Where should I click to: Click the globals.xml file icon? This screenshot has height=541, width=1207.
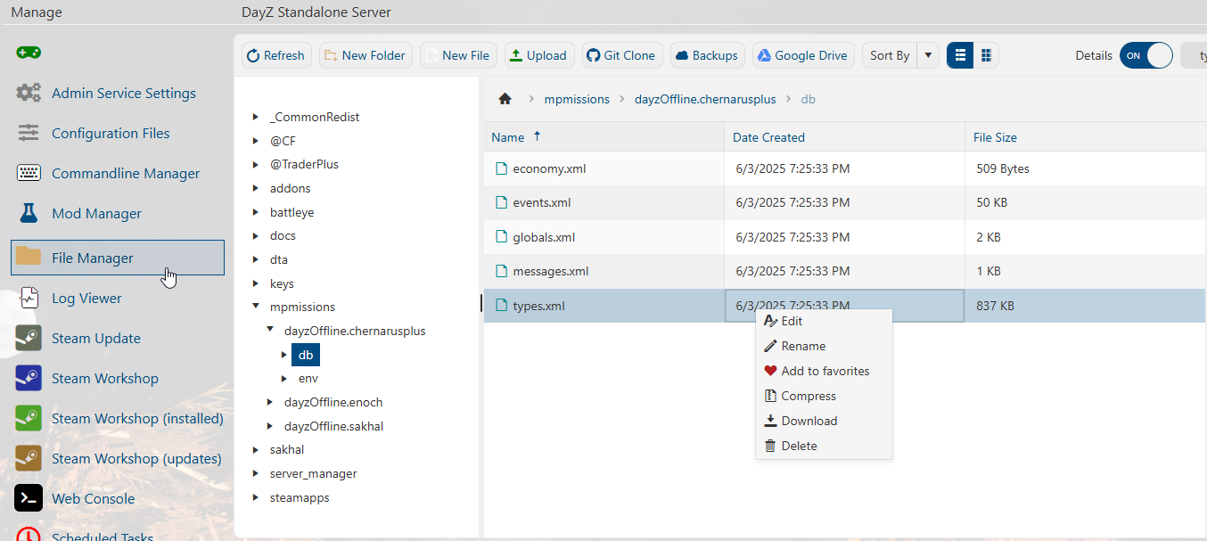[x=501, y=237]
